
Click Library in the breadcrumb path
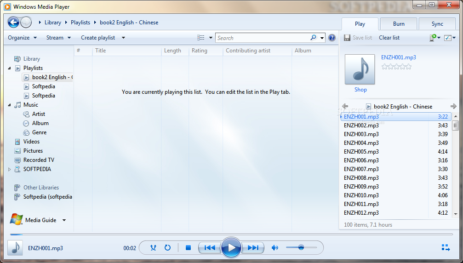pos(52,23)
